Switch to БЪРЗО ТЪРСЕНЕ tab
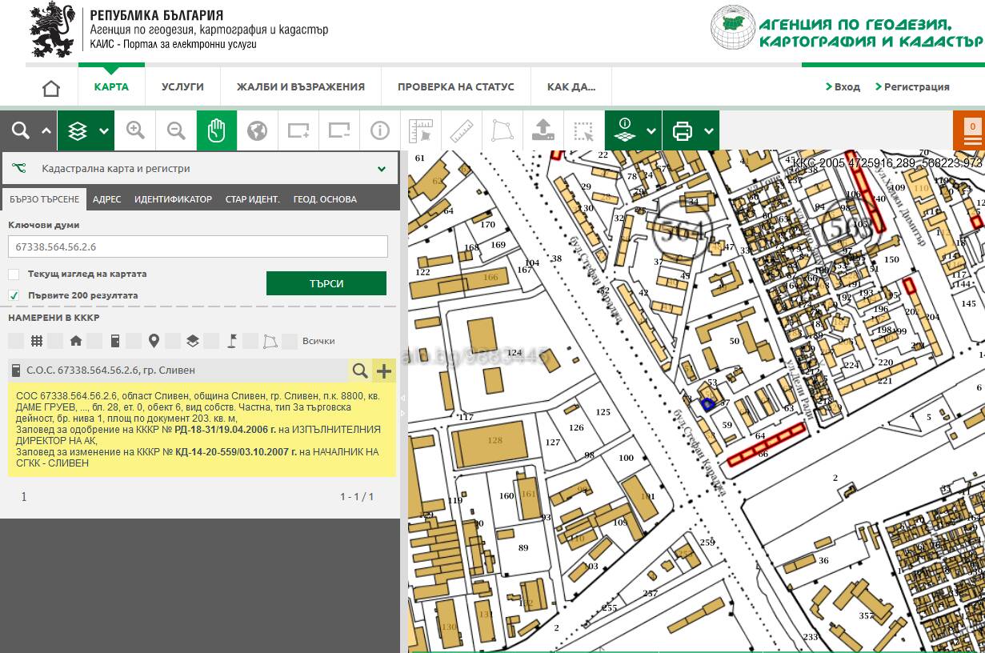 [45, 199]
